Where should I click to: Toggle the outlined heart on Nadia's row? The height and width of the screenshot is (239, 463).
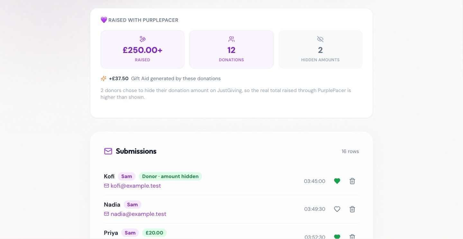pos(337,209)
